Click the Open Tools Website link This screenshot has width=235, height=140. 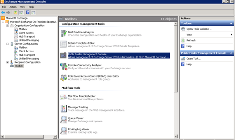tap(199, 29)
